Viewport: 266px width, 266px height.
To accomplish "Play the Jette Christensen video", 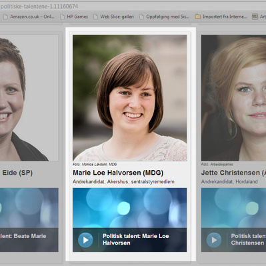I will (214, 240).
